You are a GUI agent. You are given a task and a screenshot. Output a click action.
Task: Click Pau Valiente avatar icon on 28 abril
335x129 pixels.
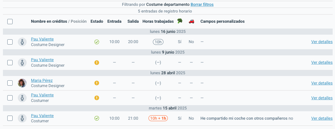pos(22,98)
